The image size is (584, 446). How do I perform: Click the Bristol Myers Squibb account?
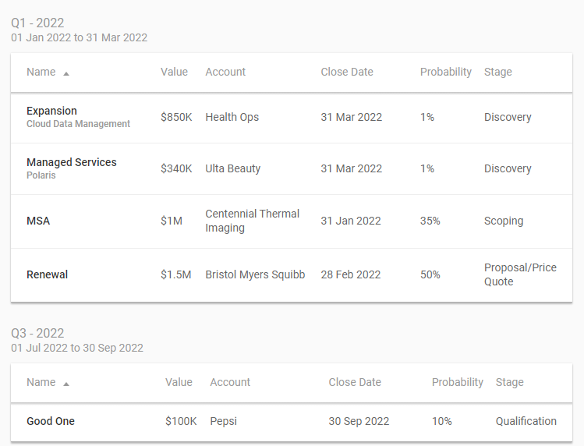click(255, 274)
